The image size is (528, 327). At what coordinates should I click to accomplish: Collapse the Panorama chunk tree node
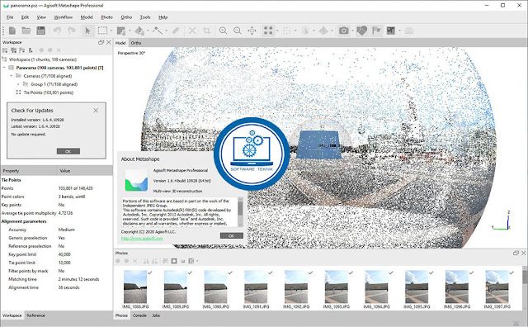pos(4,68)
